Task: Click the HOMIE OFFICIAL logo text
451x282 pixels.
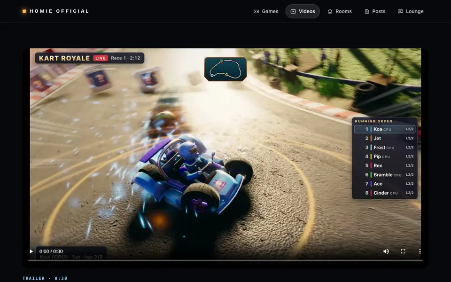Action: tap(59, 11)
